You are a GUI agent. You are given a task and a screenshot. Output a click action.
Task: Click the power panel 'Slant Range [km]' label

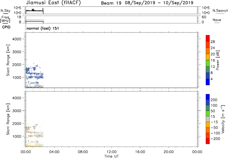[x=8, y=60]
